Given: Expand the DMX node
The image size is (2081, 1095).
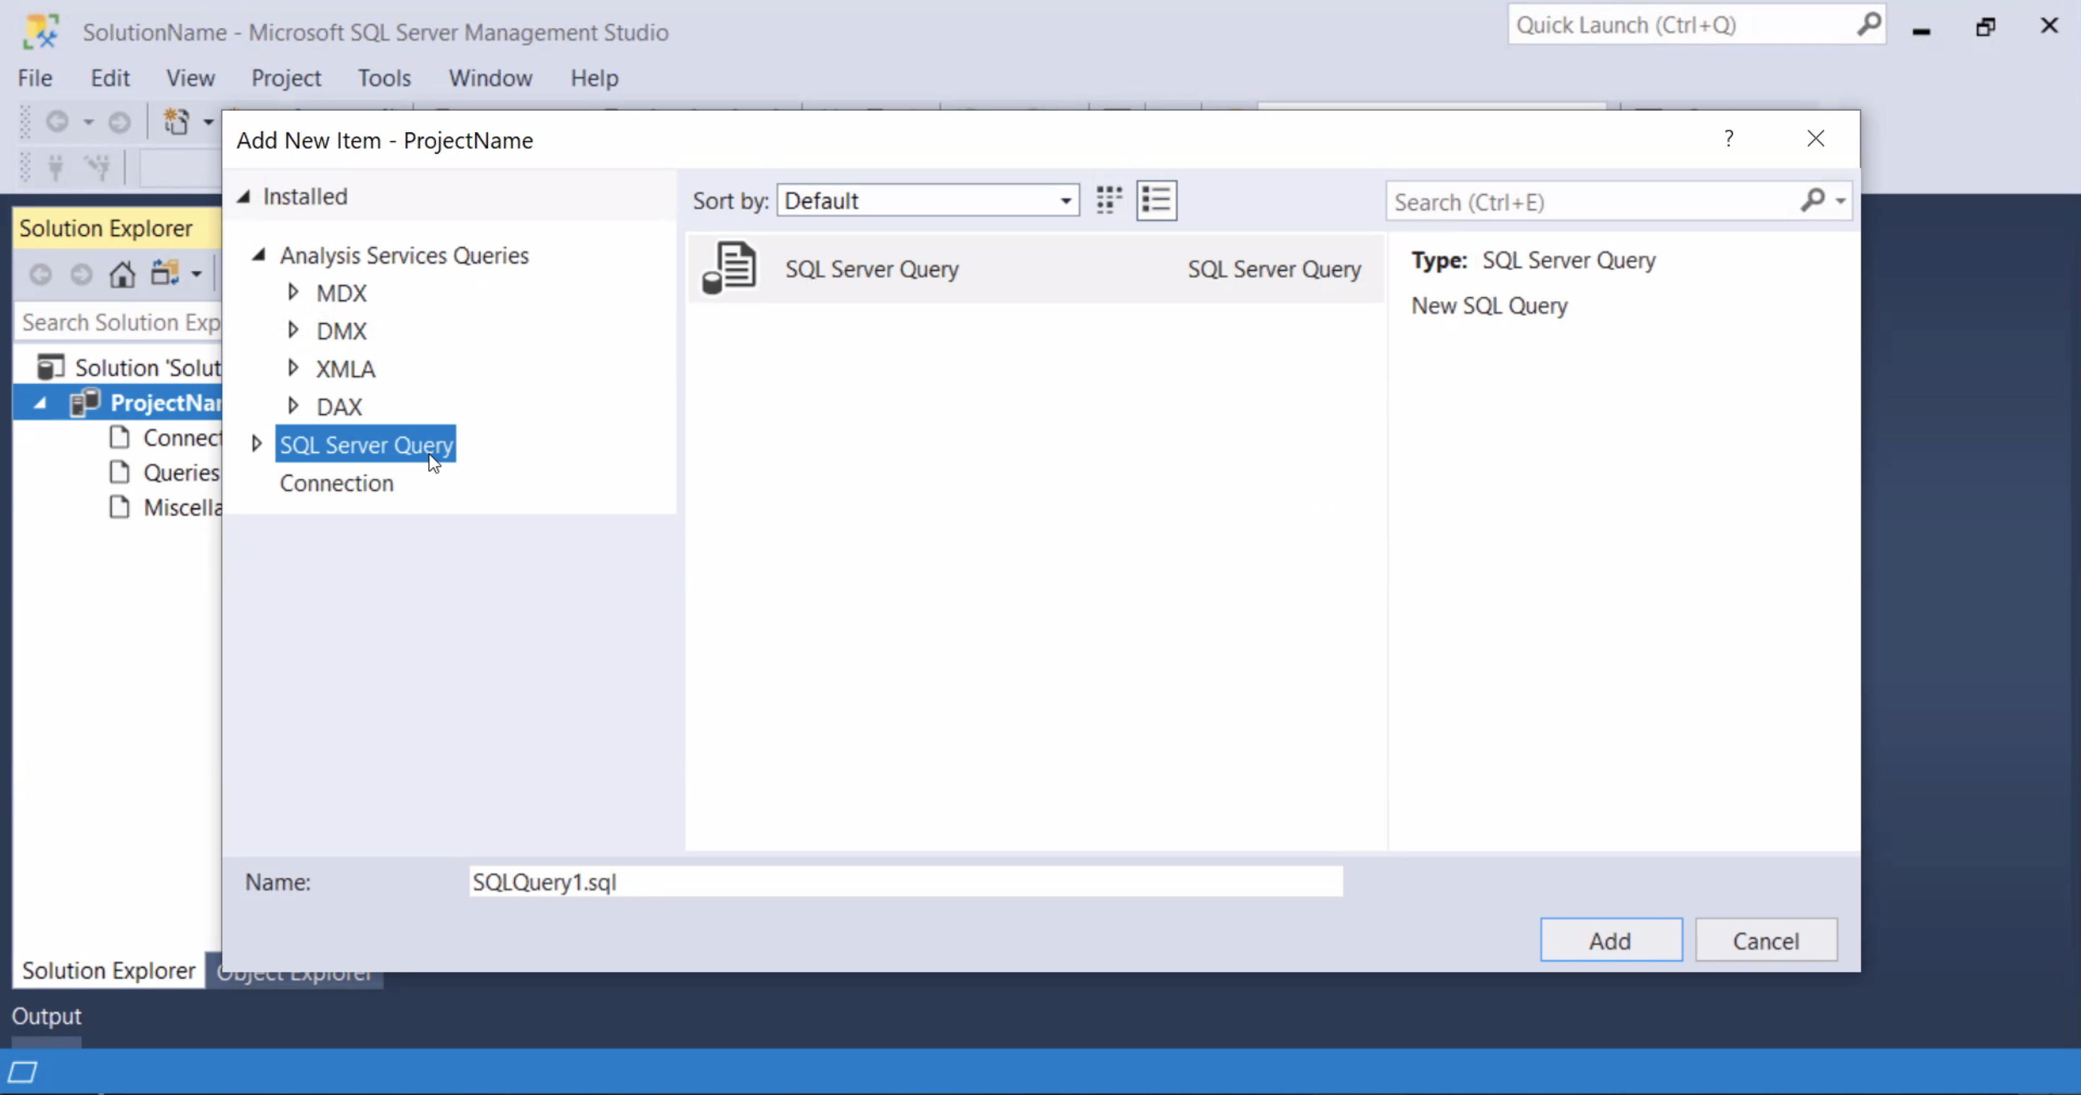Looking at the screenshot, I should pyautogui.click(x=293, y=329).
